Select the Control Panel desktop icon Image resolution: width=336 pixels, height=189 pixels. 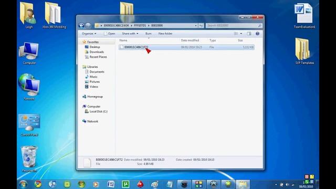29,125
